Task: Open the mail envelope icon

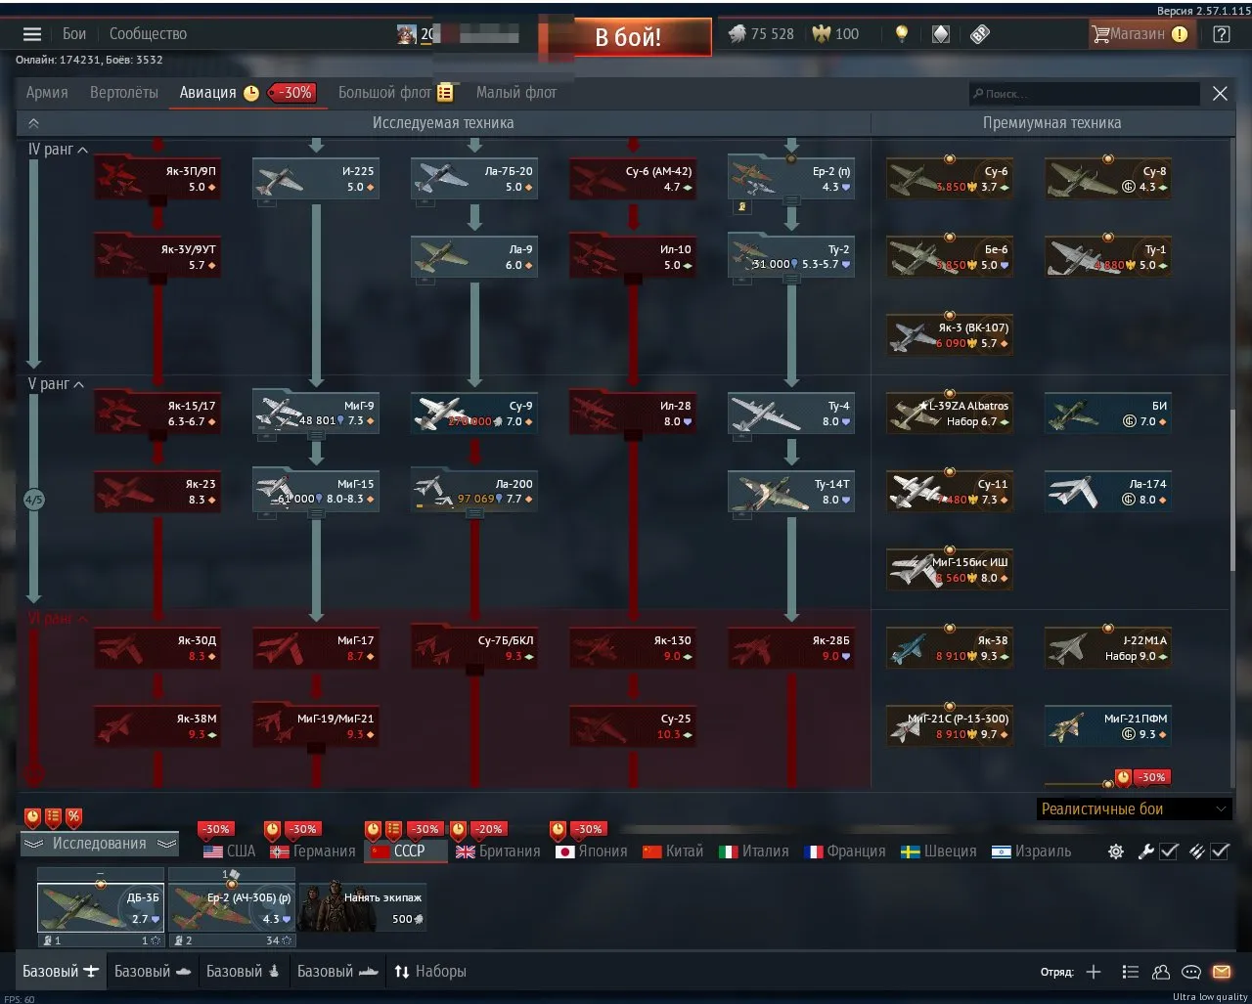Action: pos(1221,972)
